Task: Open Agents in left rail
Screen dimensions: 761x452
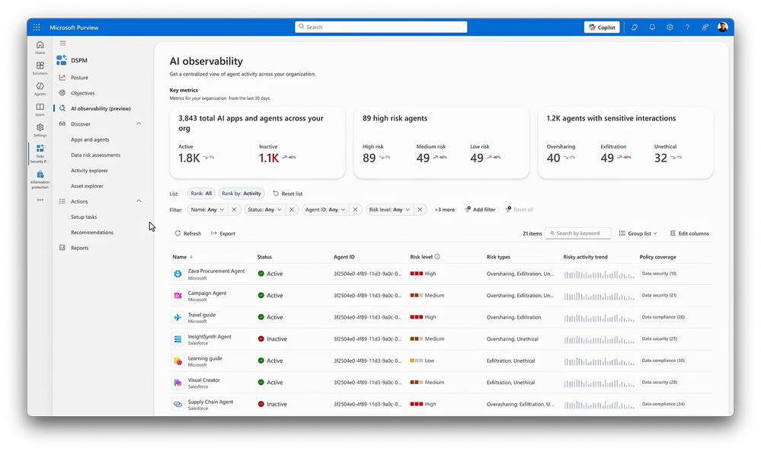Action: (40, 89)
